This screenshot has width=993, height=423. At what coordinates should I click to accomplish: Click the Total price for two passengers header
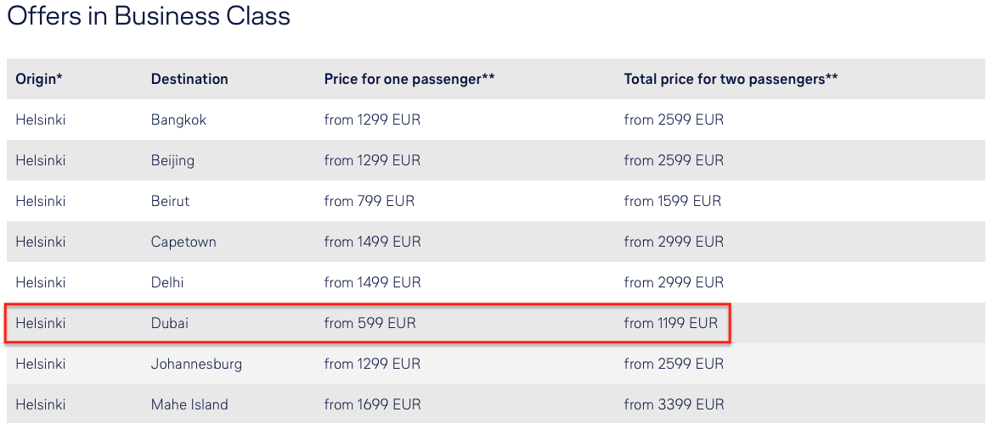pyautogui.click(x=731, y=79)
